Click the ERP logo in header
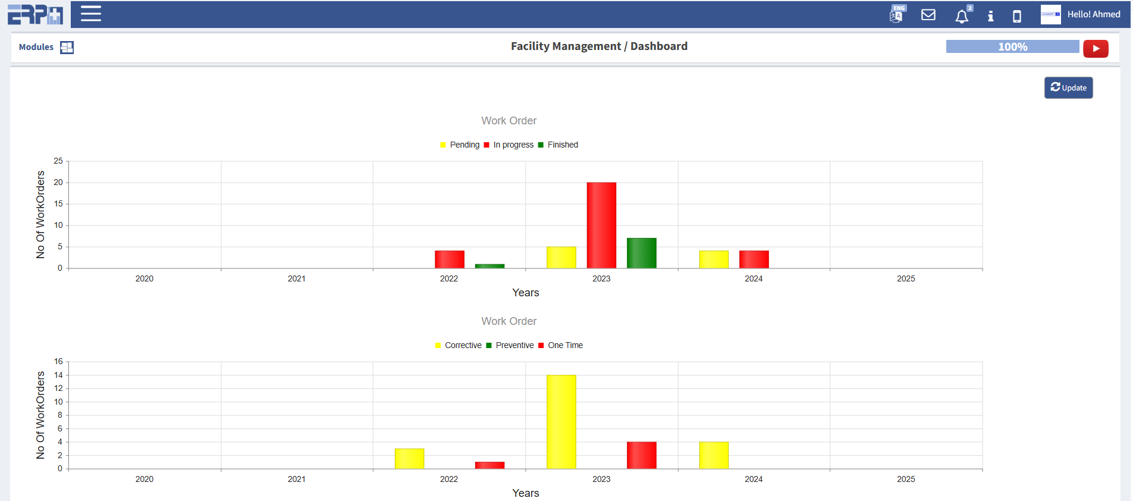 point(35,14)
